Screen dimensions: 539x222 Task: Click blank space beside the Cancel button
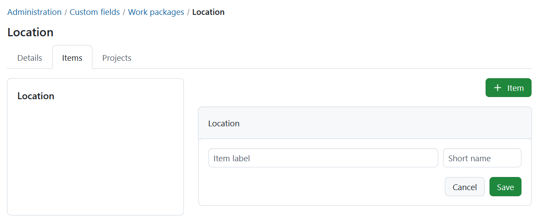324,187
